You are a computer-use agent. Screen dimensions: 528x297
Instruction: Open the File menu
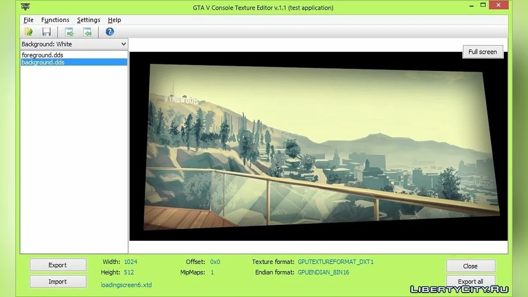point(28,20)
